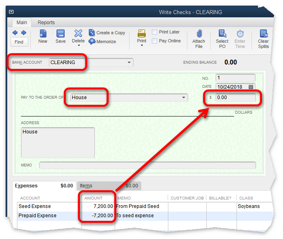Go to the next check with right arrow
The image size is (283, 239).
24,33
